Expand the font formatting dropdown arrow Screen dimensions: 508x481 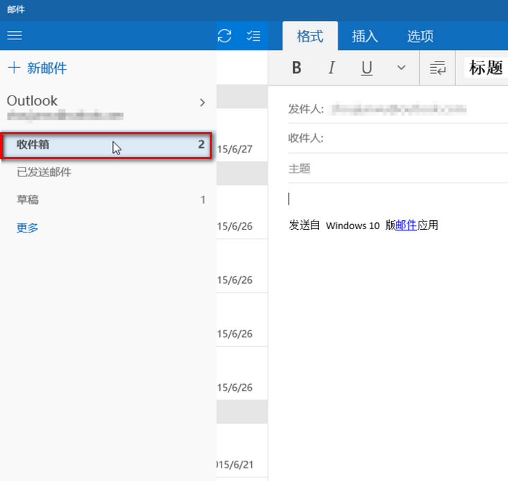pos(401,68)
